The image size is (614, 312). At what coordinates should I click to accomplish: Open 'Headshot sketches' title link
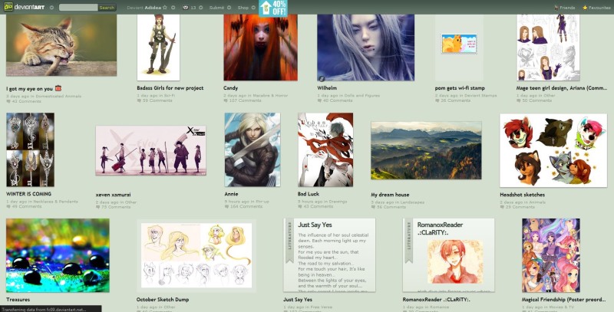point(522,195)
